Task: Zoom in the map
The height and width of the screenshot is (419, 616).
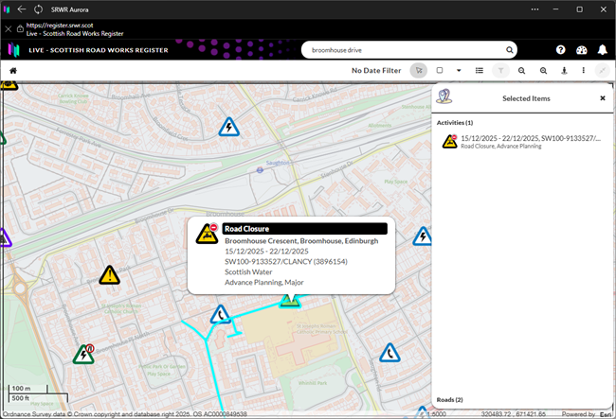Action: coord(543,71)
